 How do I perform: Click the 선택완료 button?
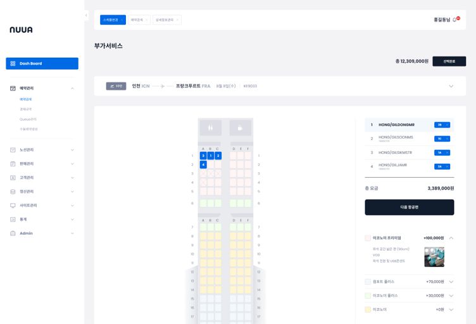tap(449, 61)
